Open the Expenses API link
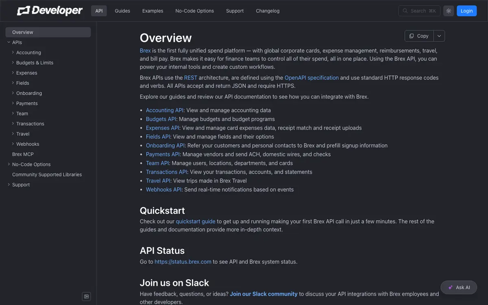The height and width of the screenshot is (305, 488). point(162,128)
